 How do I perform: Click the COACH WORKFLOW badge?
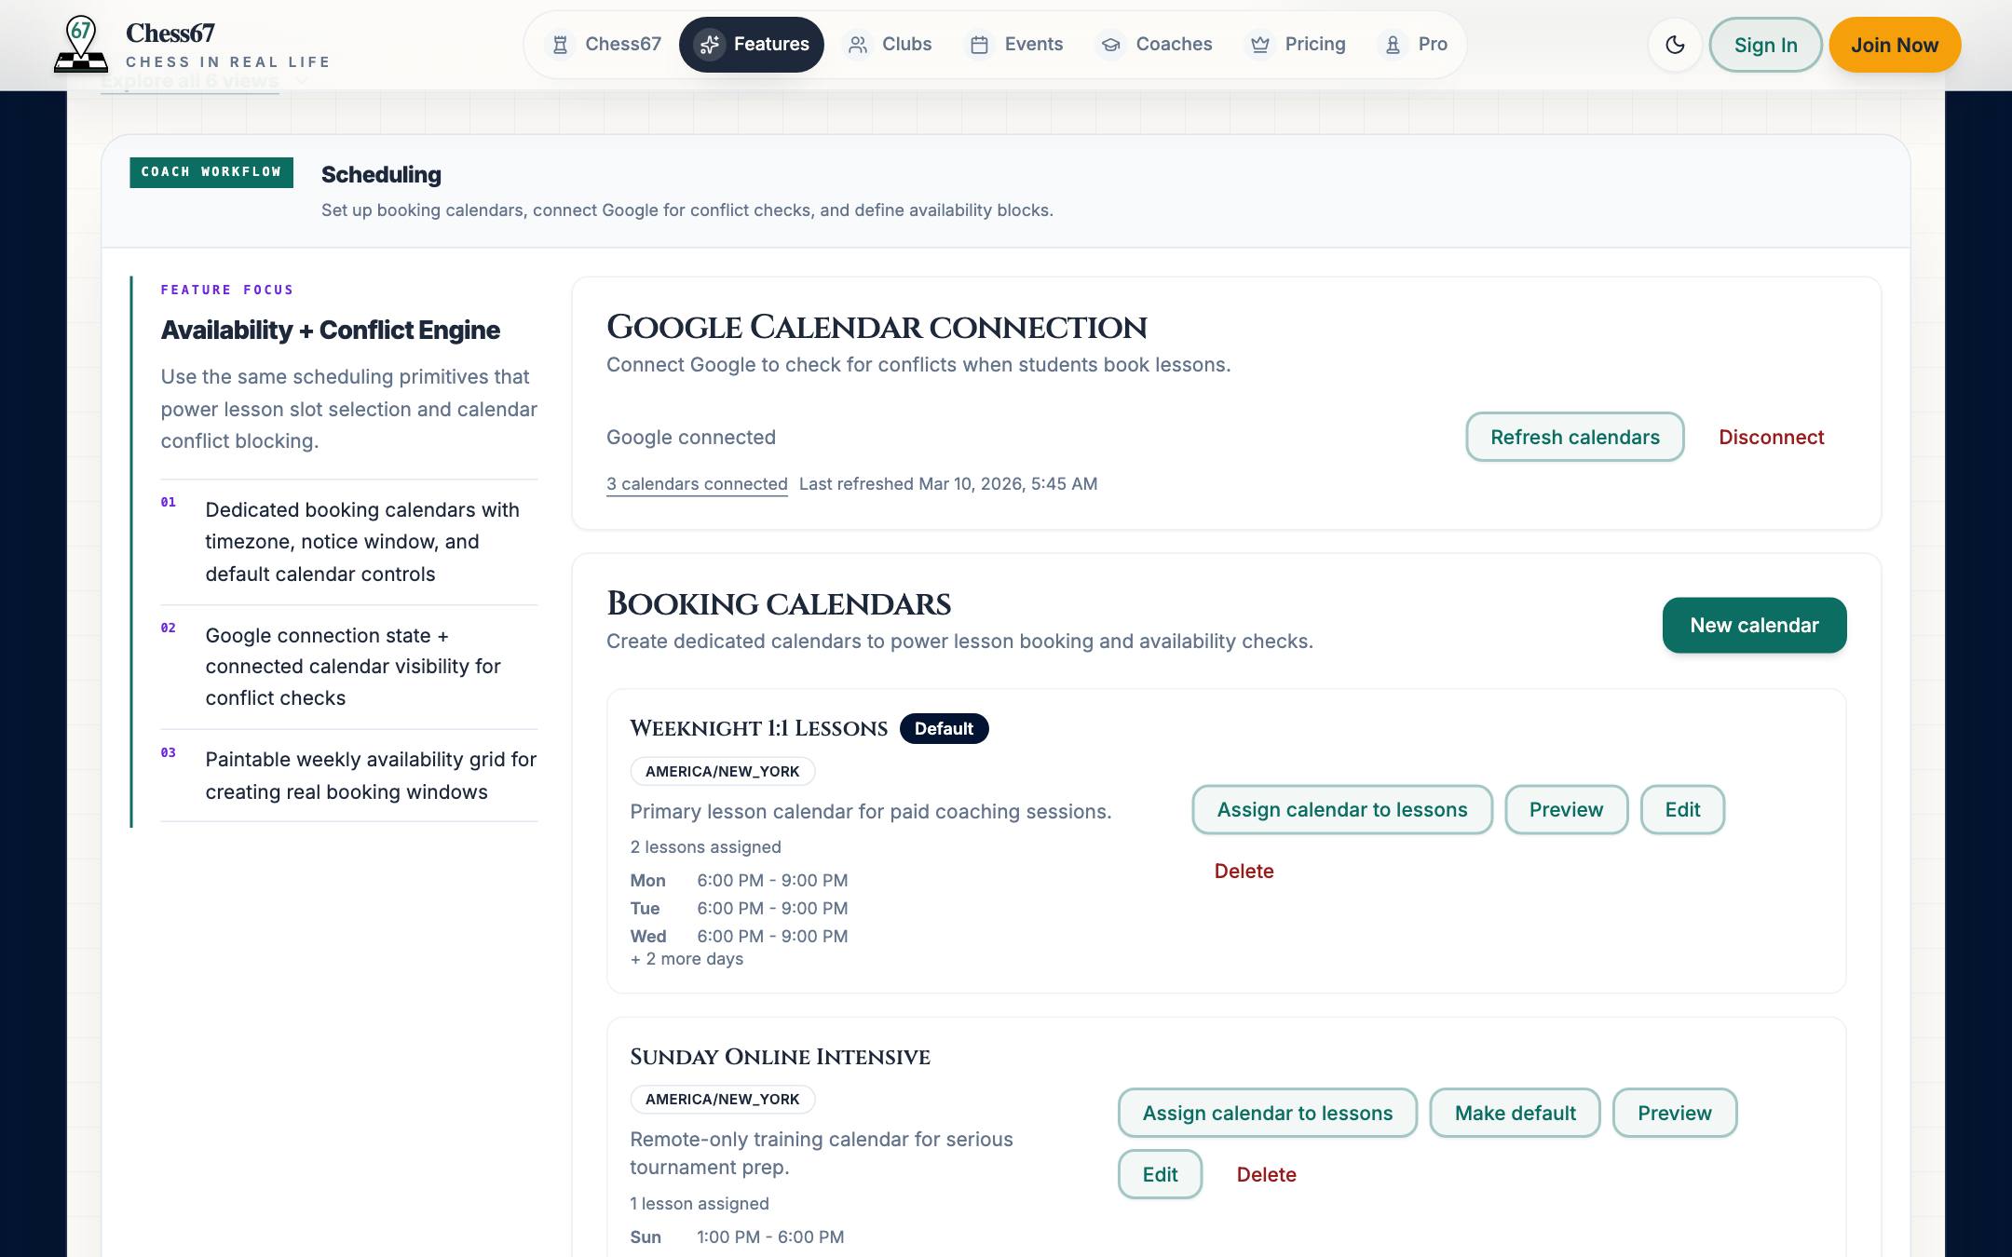tap(211, 172)
